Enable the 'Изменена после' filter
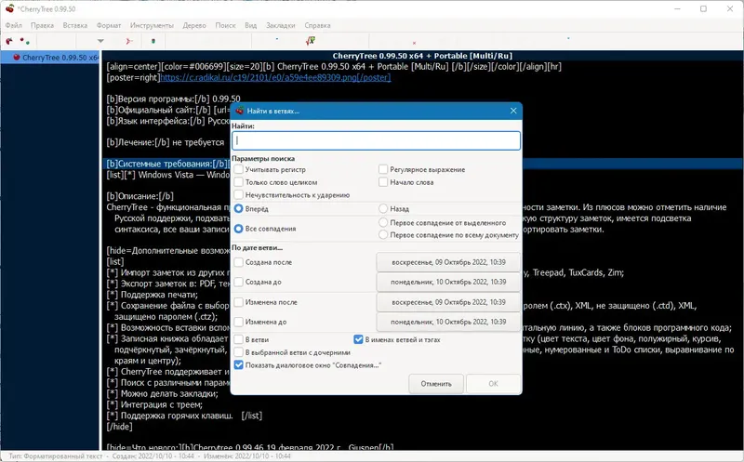The height and width of the screenshot is (462, 744). coord(239,302)
